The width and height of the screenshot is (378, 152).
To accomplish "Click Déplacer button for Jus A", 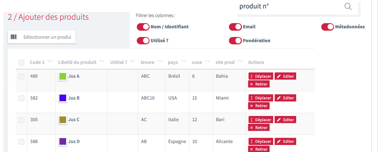I will (261, 76).
